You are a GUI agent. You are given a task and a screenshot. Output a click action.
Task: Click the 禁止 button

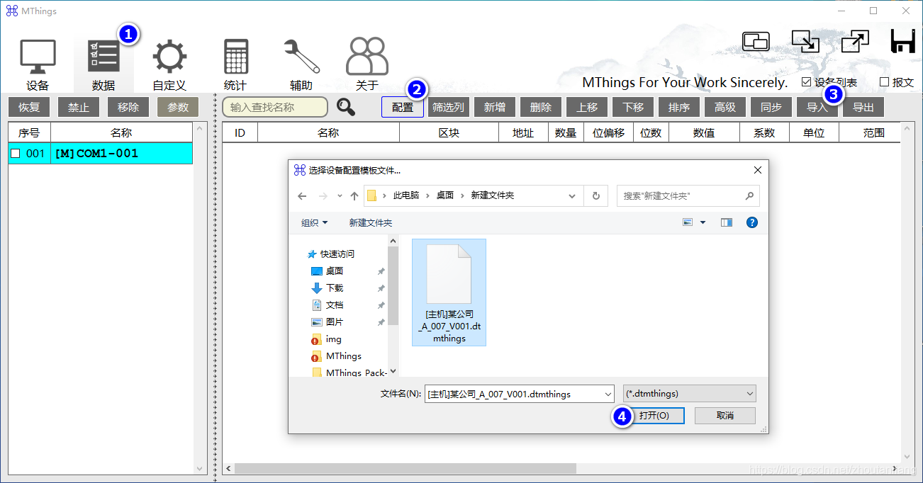(79, 108)
